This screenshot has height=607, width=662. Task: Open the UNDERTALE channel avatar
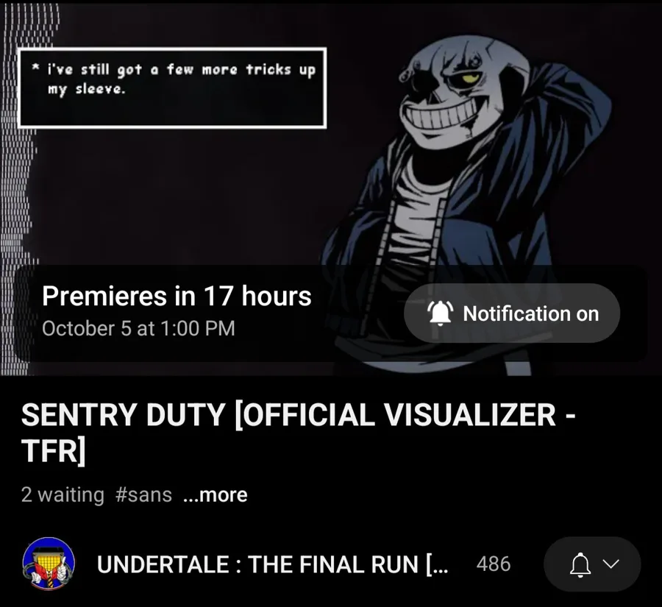coord(49,564)
